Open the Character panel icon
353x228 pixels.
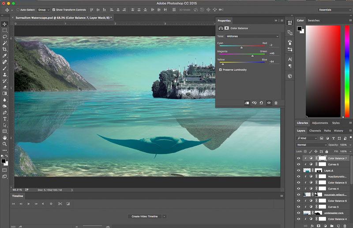(290, 59)
